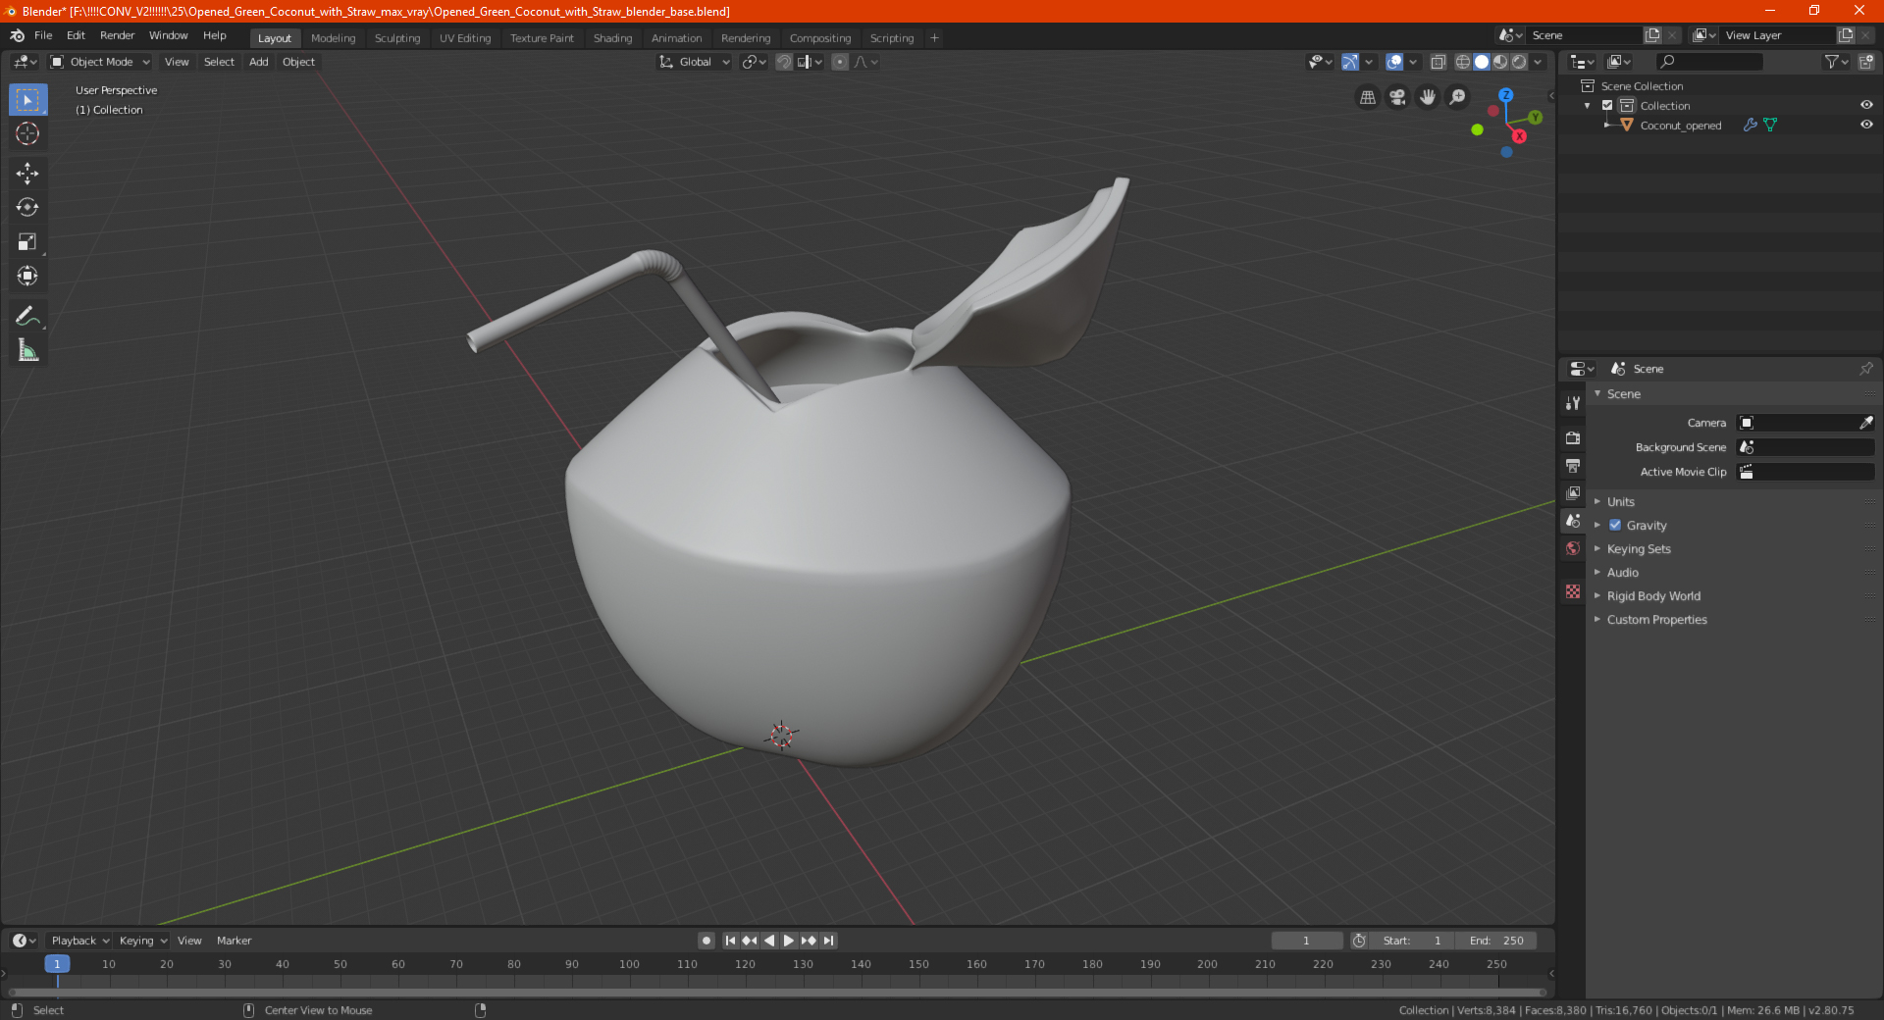Click the zoom view magnifier icon

pyautogui.click(x=1458, y=97)
